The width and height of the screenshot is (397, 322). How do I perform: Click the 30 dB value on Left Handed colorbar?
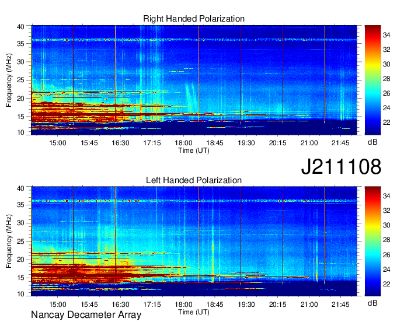coord(386,225)
